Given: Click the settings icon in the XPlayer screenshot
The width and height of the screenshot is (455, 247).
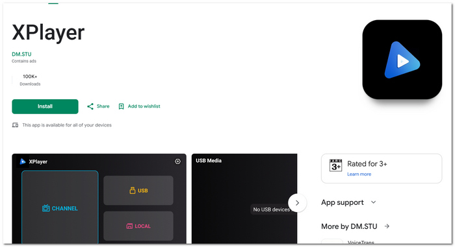Looking at the screenshot, I should 177,161.
